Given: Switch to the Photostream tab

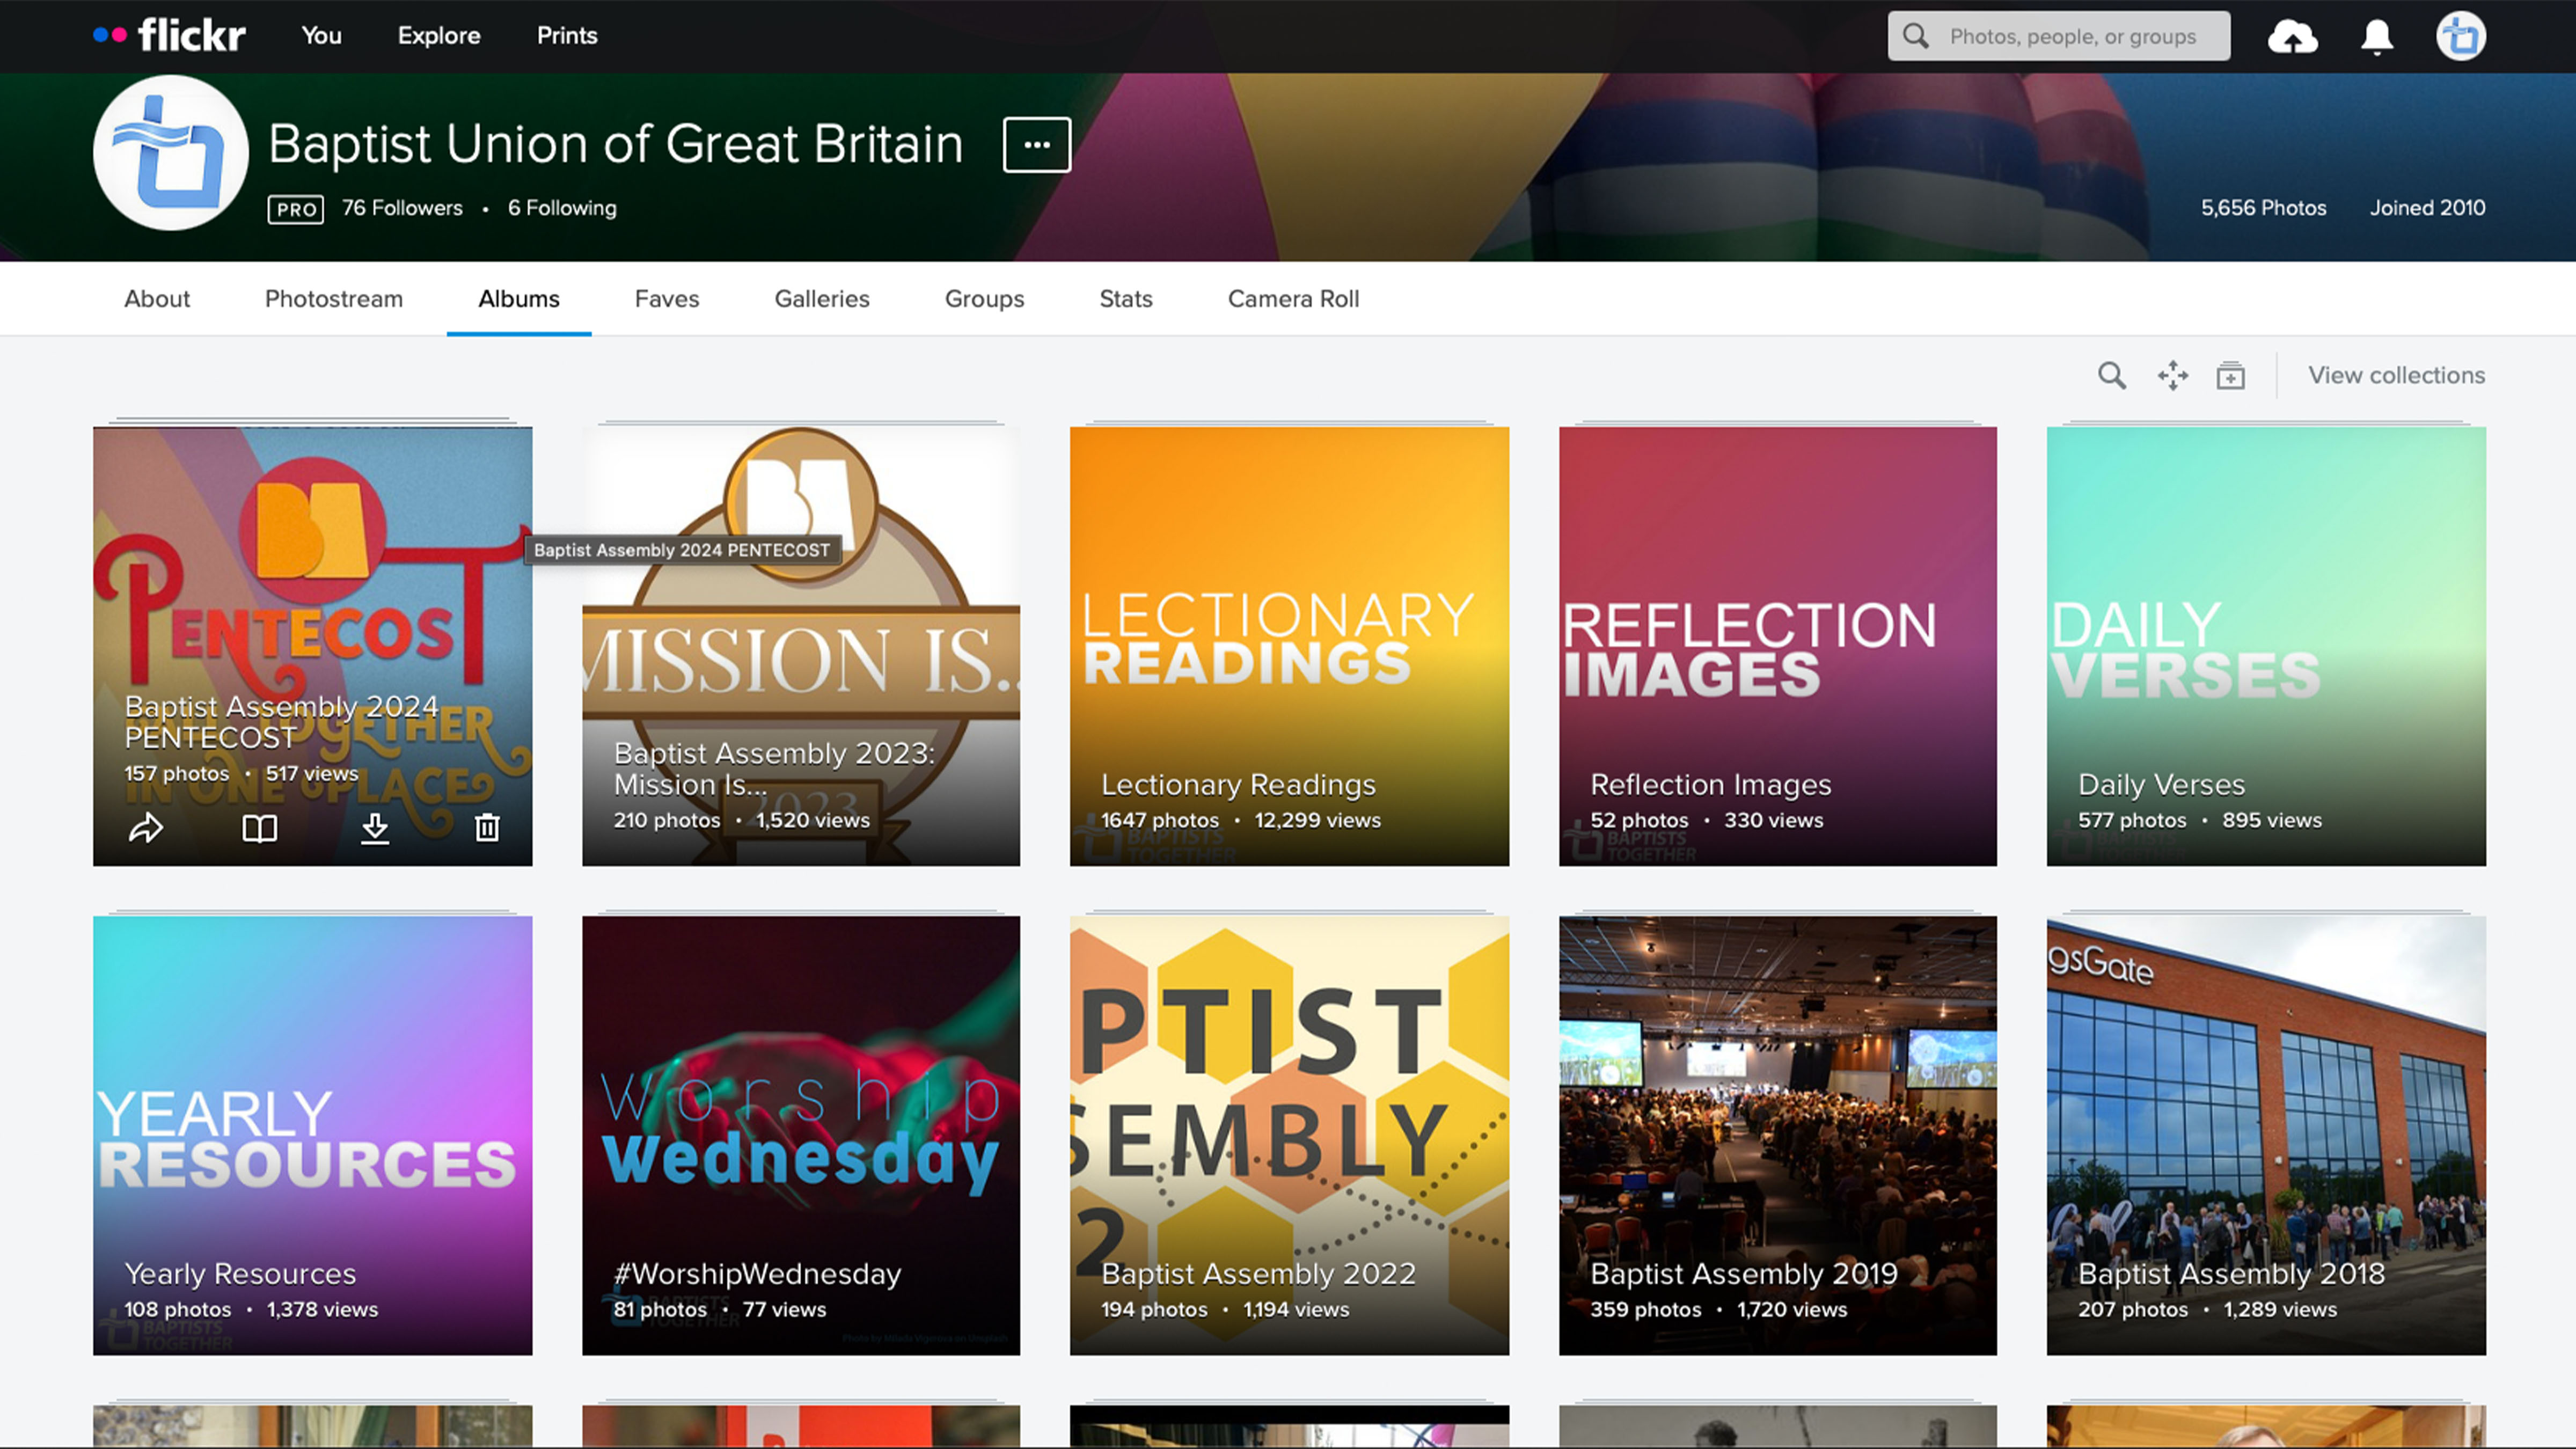Looking at the screenshot, I should pyautogui.click(x=334, y=299).
